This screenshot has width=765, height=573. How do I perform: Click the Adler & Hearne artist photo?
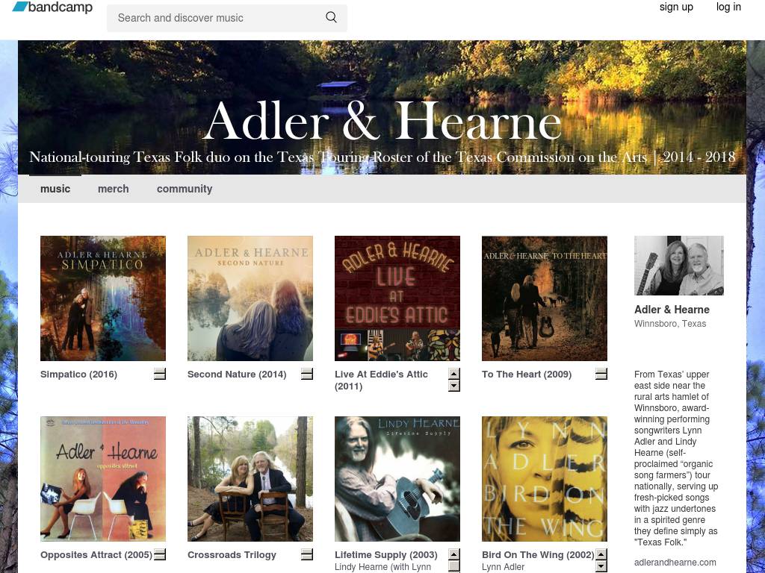point(679,266)
